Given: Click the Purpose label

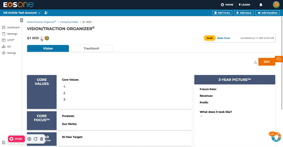Looking at the screenshot, I should click(x=68, y=116).
